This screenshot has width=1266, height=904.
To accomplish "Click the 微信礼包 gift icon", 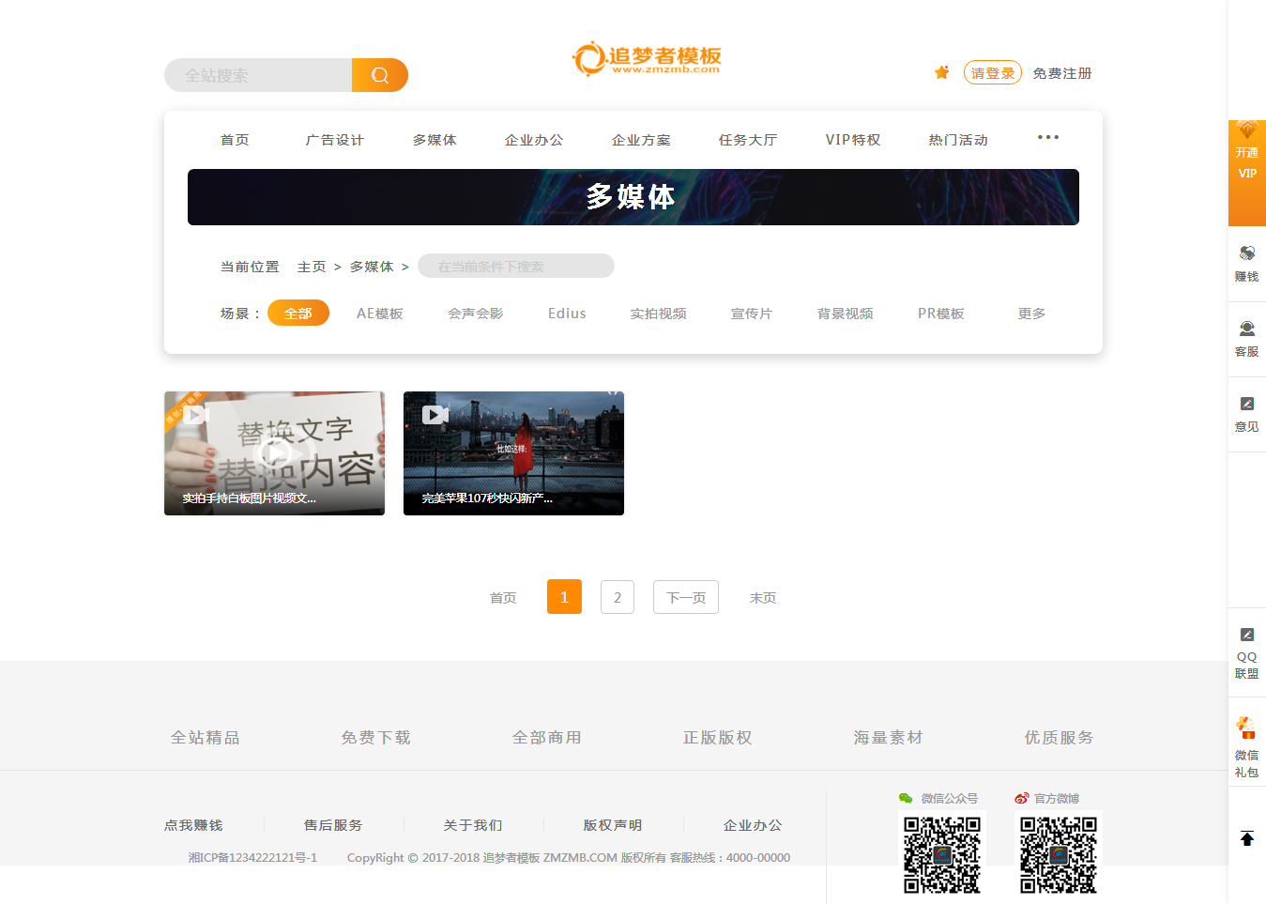I will coord(1246,745).
